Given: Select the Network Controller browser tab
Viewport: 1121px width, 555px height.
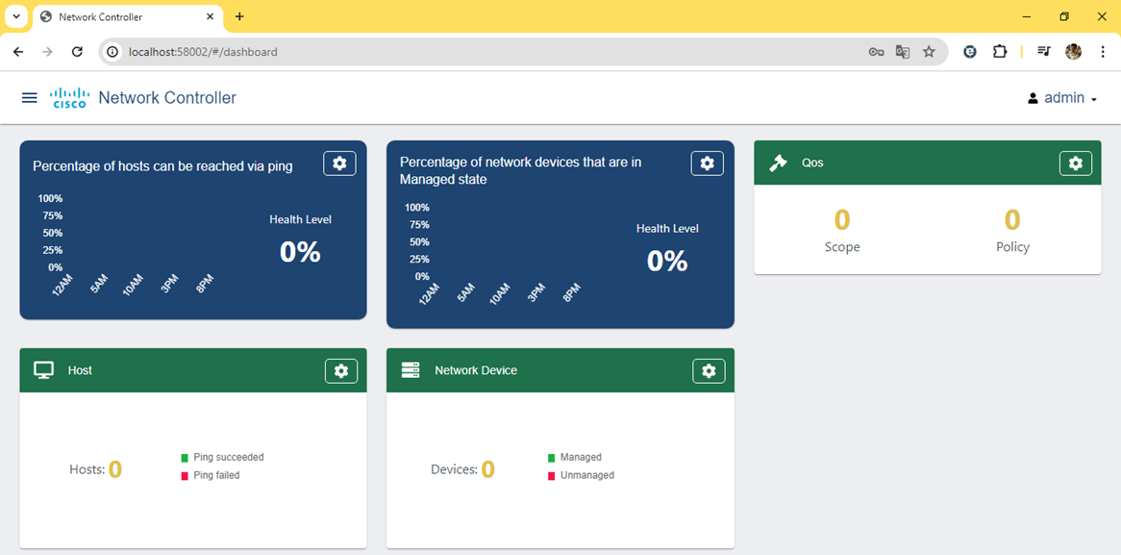Looking at the screenshot, I should tap(125, 17).
